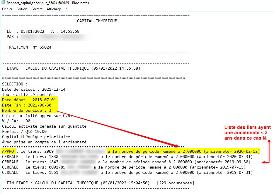
Task: Open the Format menu
Action: pyautogui.click(x=37, y=9)
